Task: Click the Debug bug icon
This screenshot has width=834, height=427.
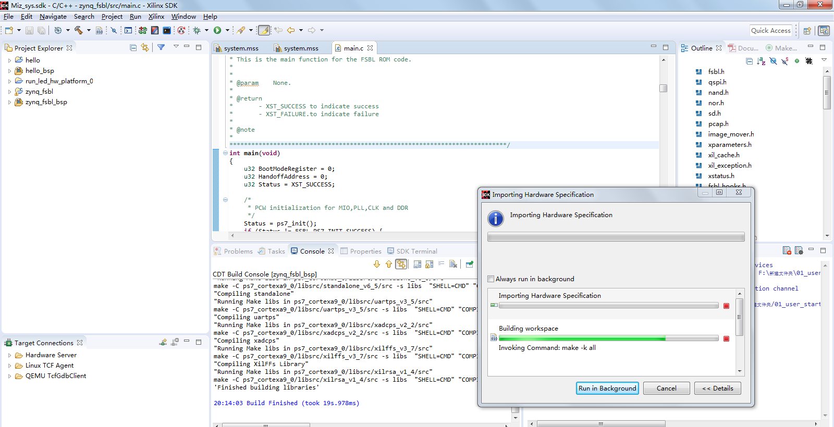Action: point(197,31)
